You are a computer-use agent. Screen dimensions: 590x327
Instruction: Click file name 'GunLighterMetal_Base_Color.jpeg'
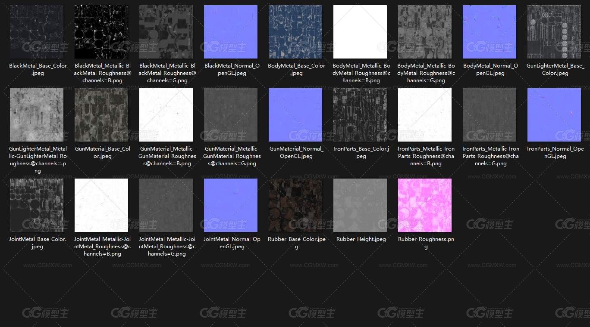pos(555,70)
